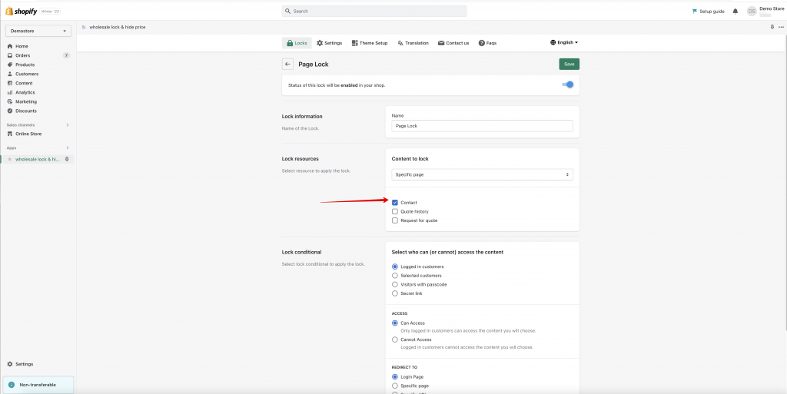This screenshot has width=787, height=394.
Task: Open the three-dot more menu in title bar
Action: (x=781, y=27)
